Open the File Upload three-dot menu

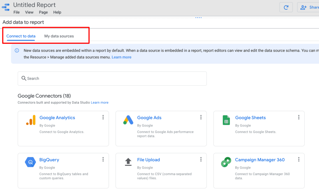coord(201,160)
